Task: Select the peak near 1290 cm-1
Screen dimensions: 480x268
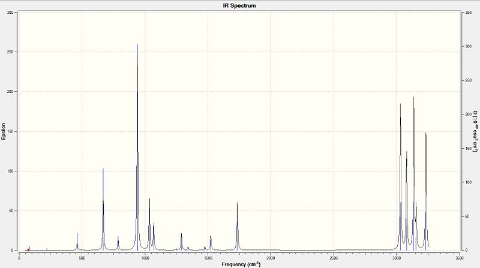Action: pos(182,242)
